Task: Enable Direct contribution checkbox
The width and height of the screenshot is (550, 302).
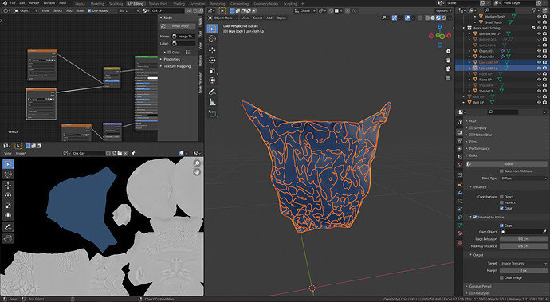Action: (x=501, y=197)
